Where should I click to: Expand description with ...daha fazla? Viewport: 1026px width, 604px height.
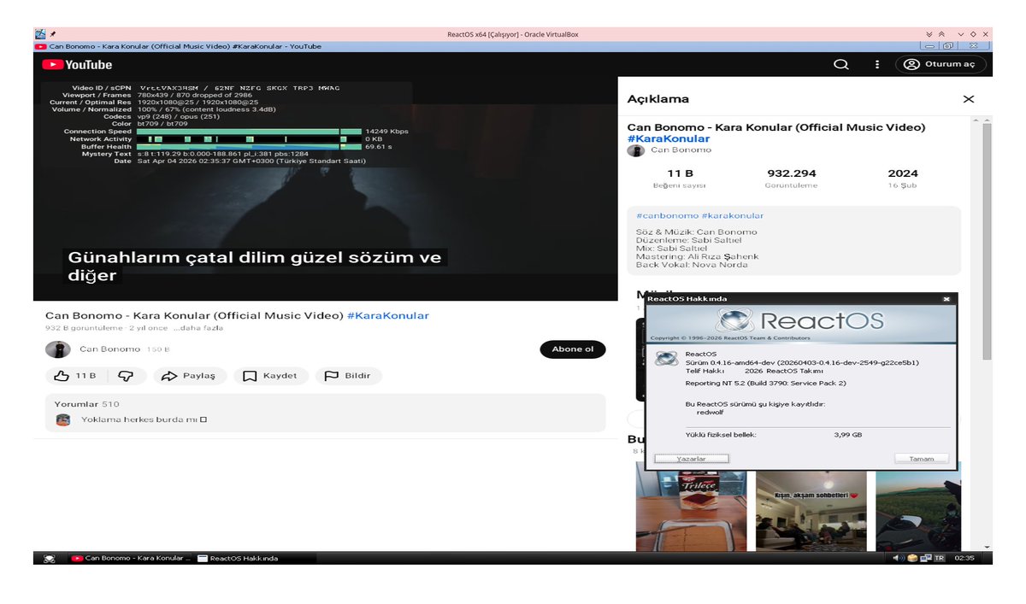tap(198, 328)
